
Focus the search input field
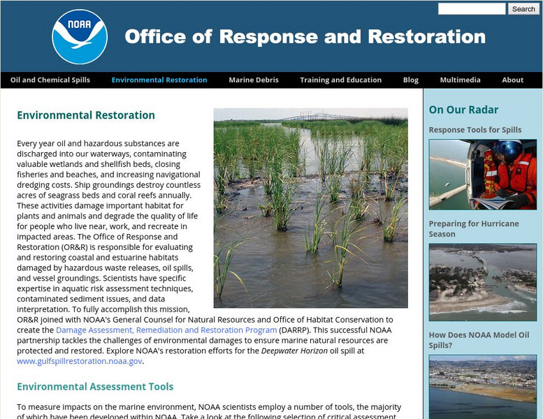pyautogui.click(x=472, y=9)
